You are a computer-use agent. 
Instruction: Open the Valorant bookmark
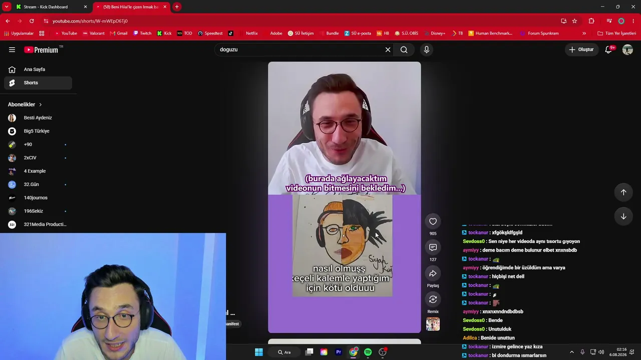(93, 33)
